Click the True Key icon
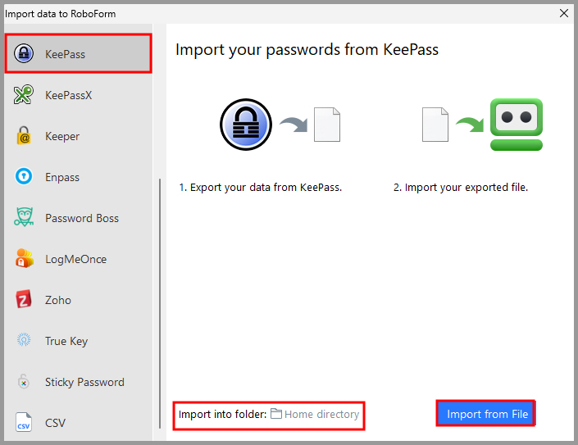 pos(24,341)
